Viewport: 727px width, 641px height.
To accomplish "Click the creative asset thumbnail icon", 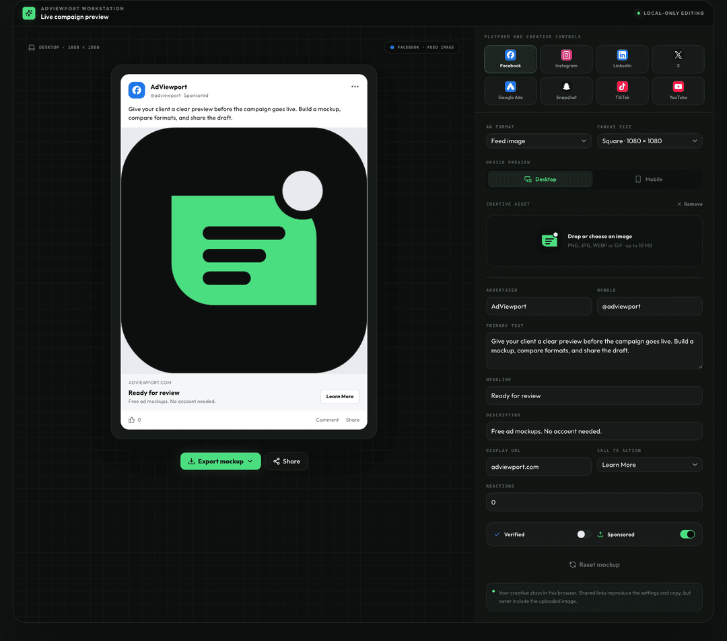I will (549, 240).
